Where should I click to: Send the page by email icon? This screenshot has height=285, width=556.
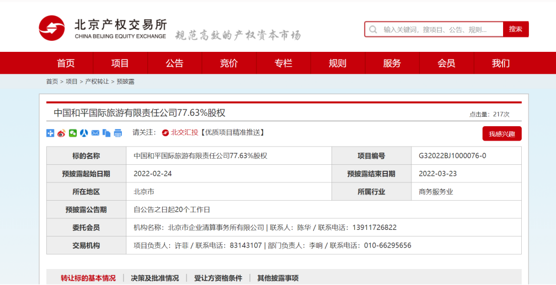95,133
